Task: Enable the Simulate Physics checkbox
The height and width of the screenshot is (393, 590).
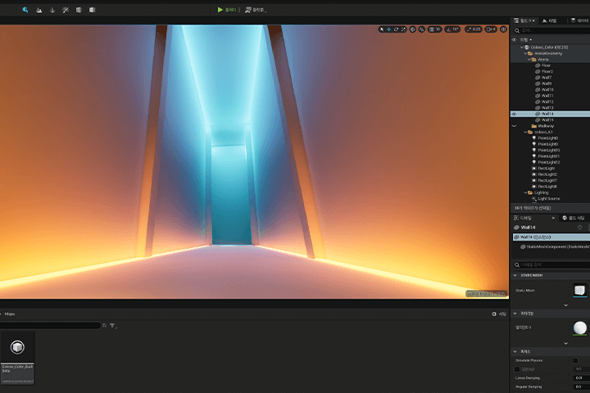Action: click(x=575, y=360)
